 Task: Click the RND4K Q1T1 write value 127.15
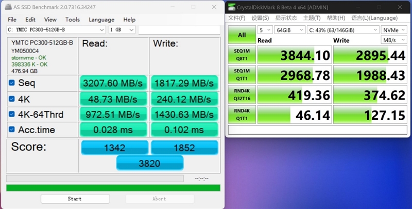(x=370, y=115)
